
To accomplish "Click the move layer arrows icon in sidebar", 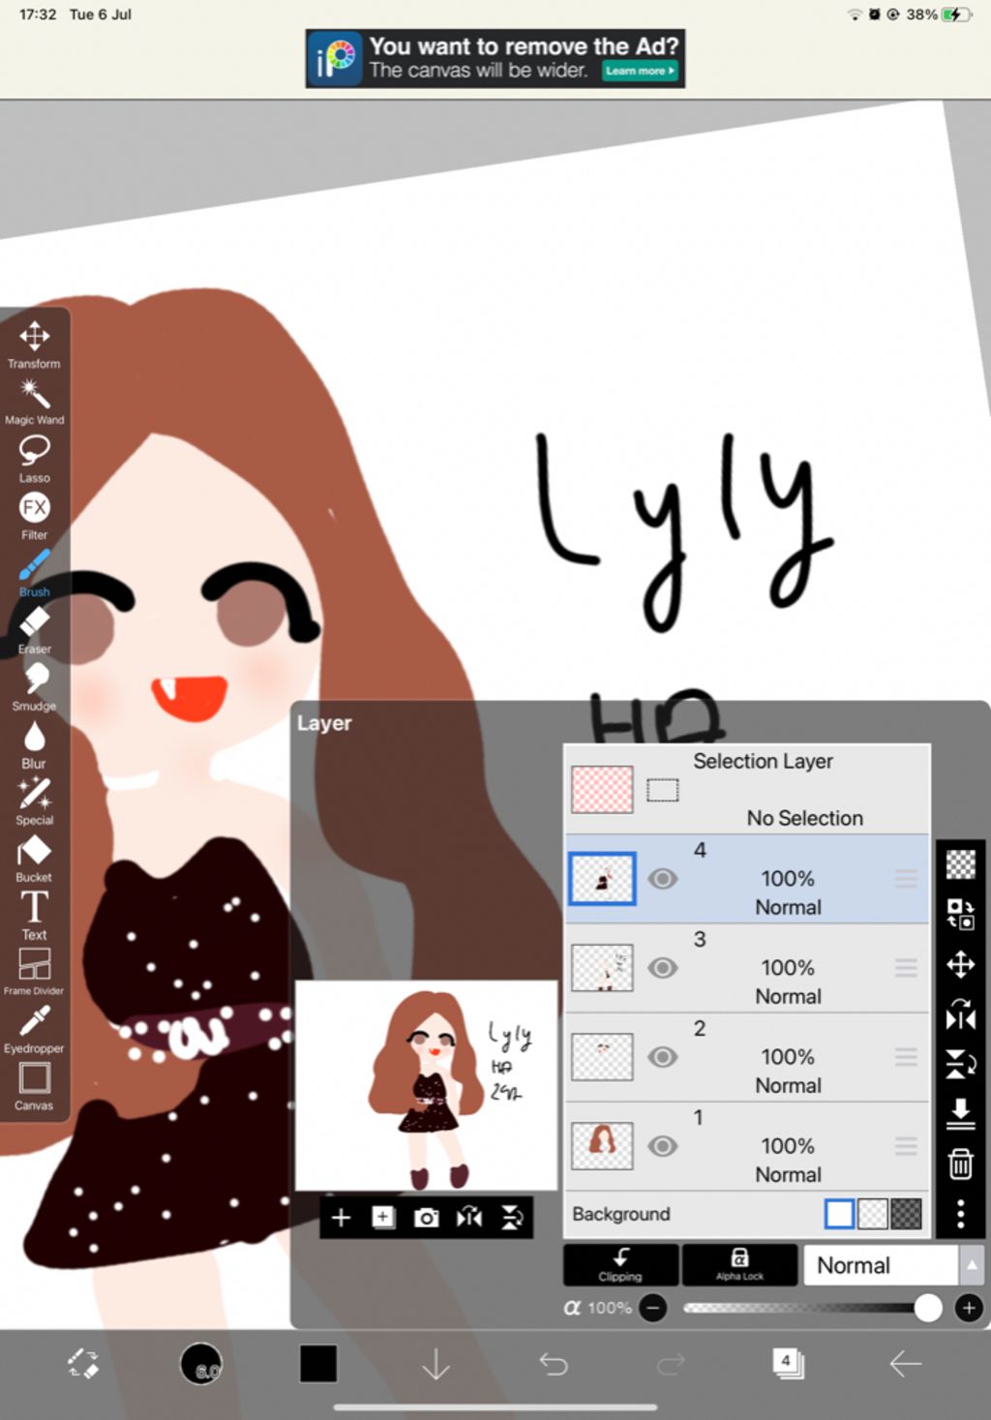I will pos(960,964).
